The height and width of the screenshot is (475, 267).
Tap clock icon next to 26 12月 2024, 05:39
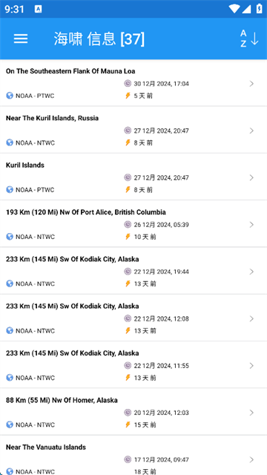(x=128, y=224)
